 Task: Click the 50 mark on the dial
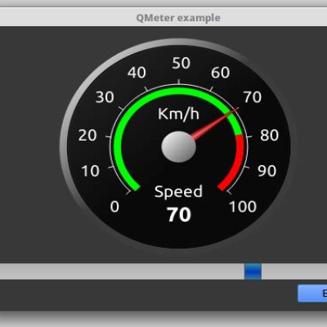(181, 63)
